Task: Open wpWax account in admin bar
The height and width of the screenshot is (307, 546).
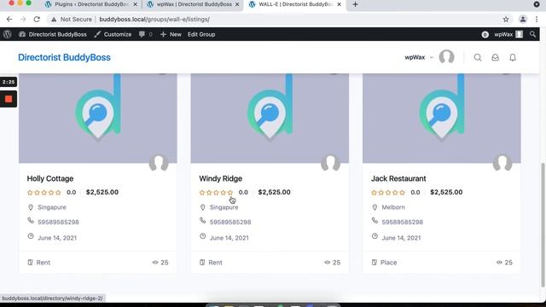Action: (x=508, y=34)
